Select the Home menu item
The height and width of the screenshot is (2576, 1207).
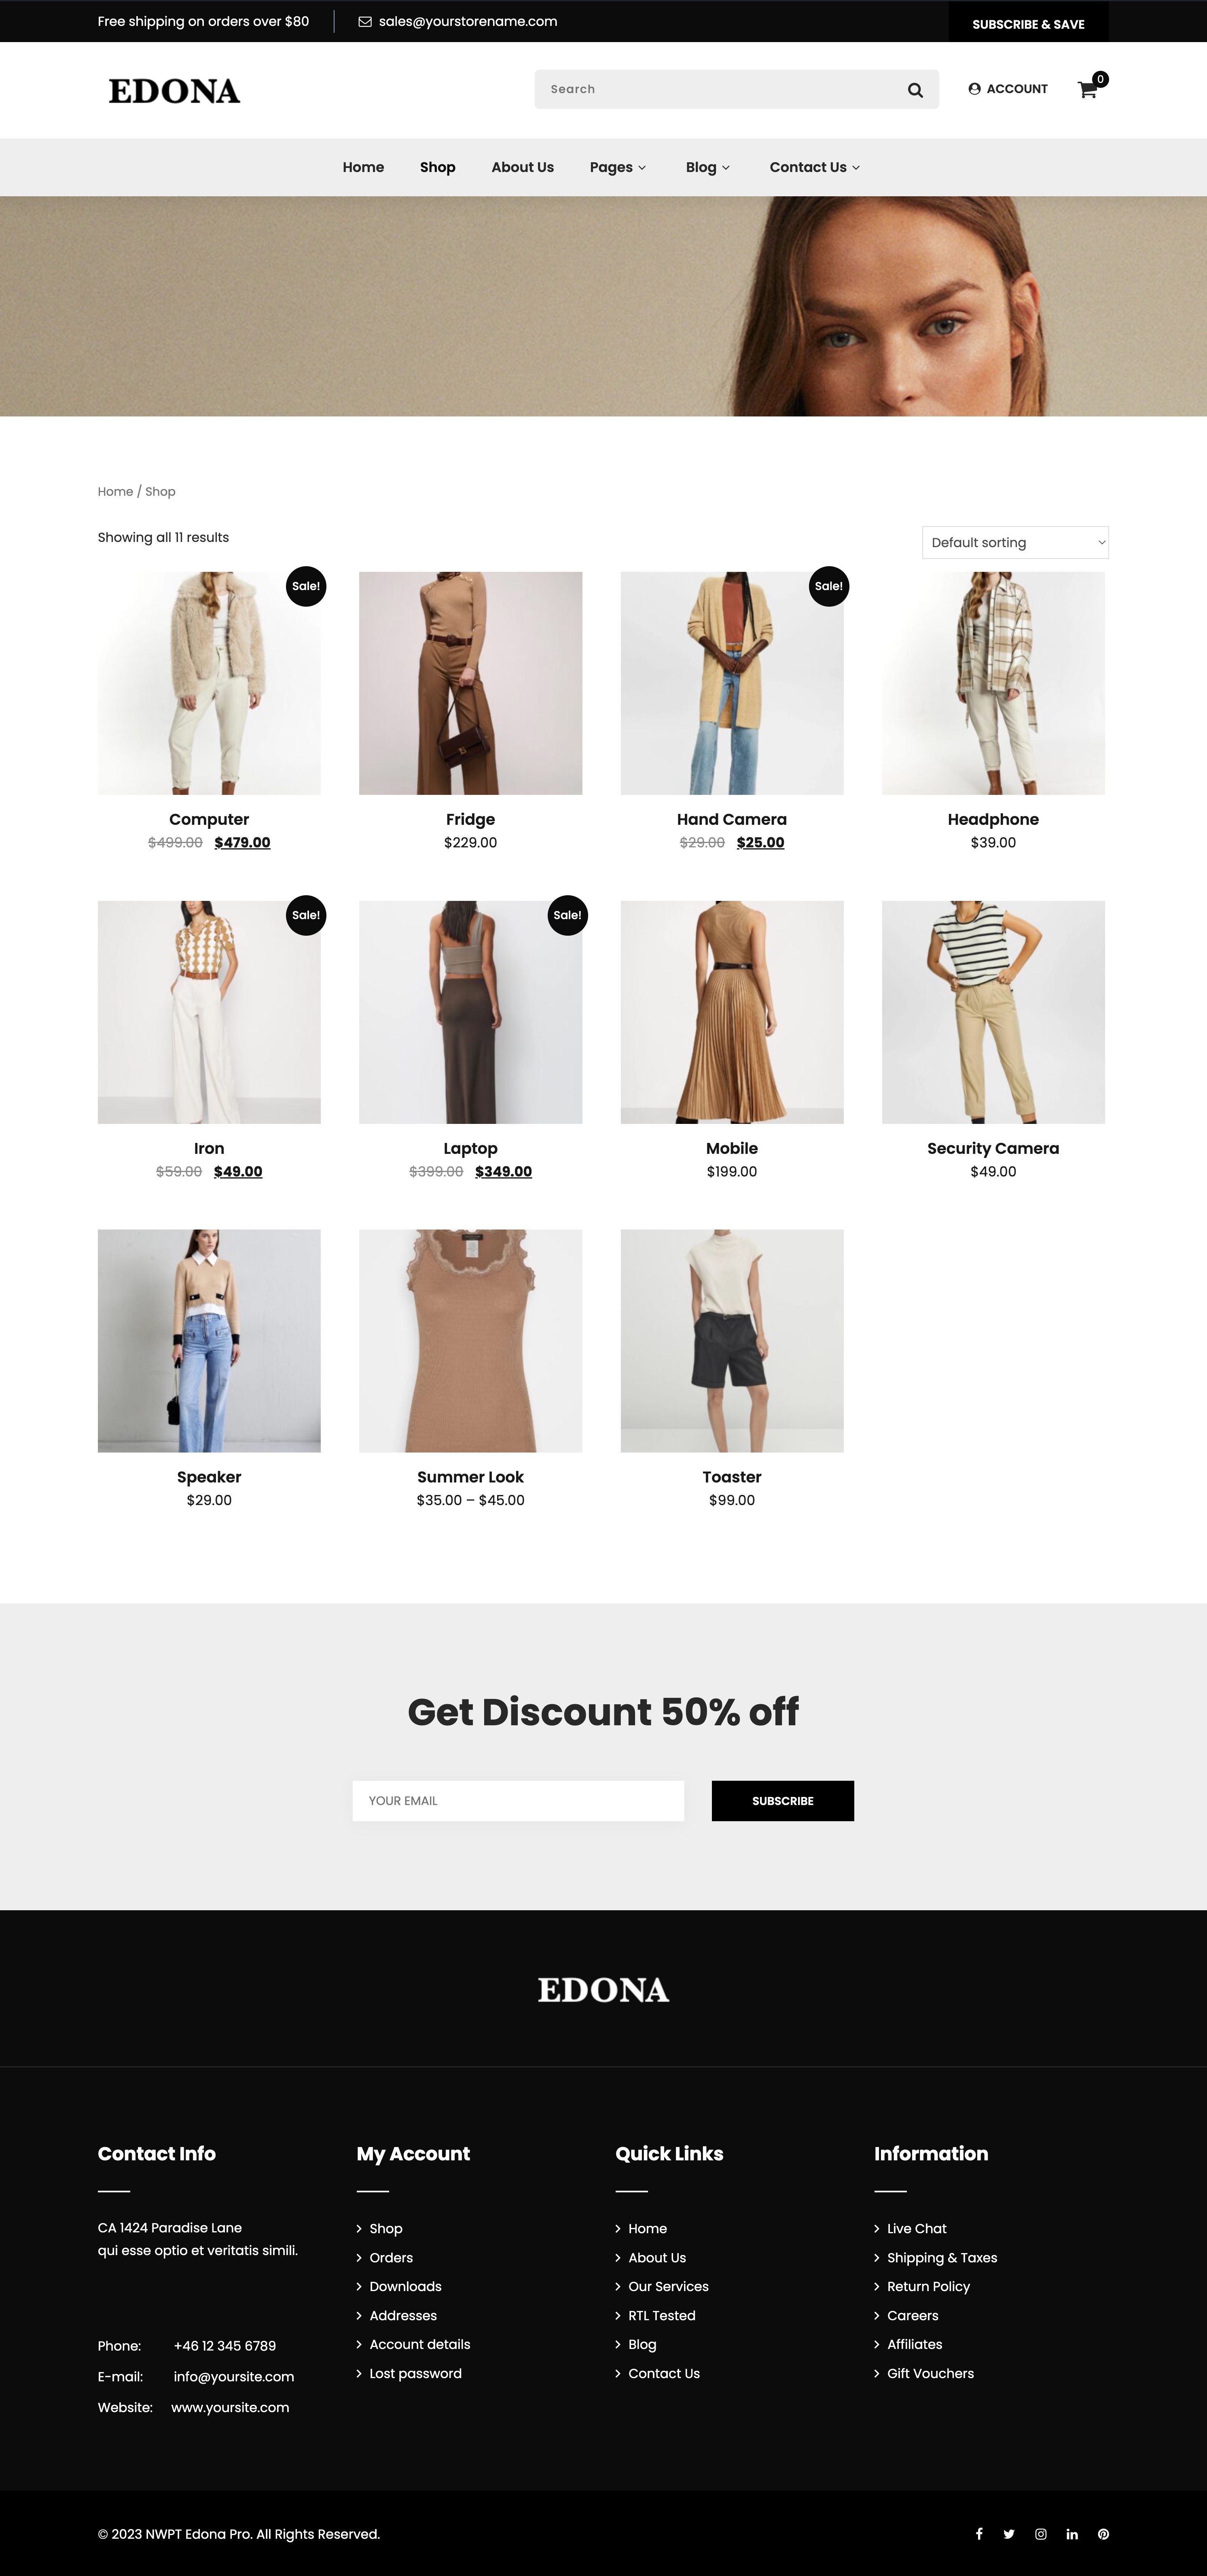pos(363,167)
